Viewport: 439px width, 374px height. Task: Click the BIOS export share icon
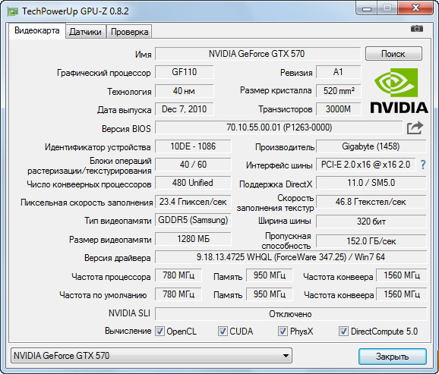click(x=415, y=128)
